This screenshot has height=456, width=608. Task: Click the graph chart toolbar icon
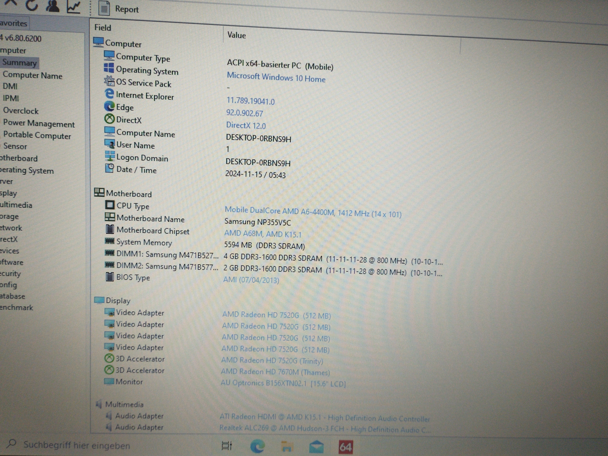[73, 7]
